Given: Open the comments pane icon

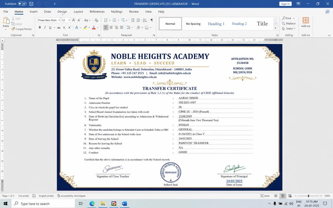Looking at the screenshot, I should click(328, 12).
